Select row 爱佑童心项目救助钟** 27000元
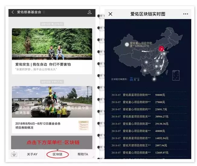 [x=148, y=102]
